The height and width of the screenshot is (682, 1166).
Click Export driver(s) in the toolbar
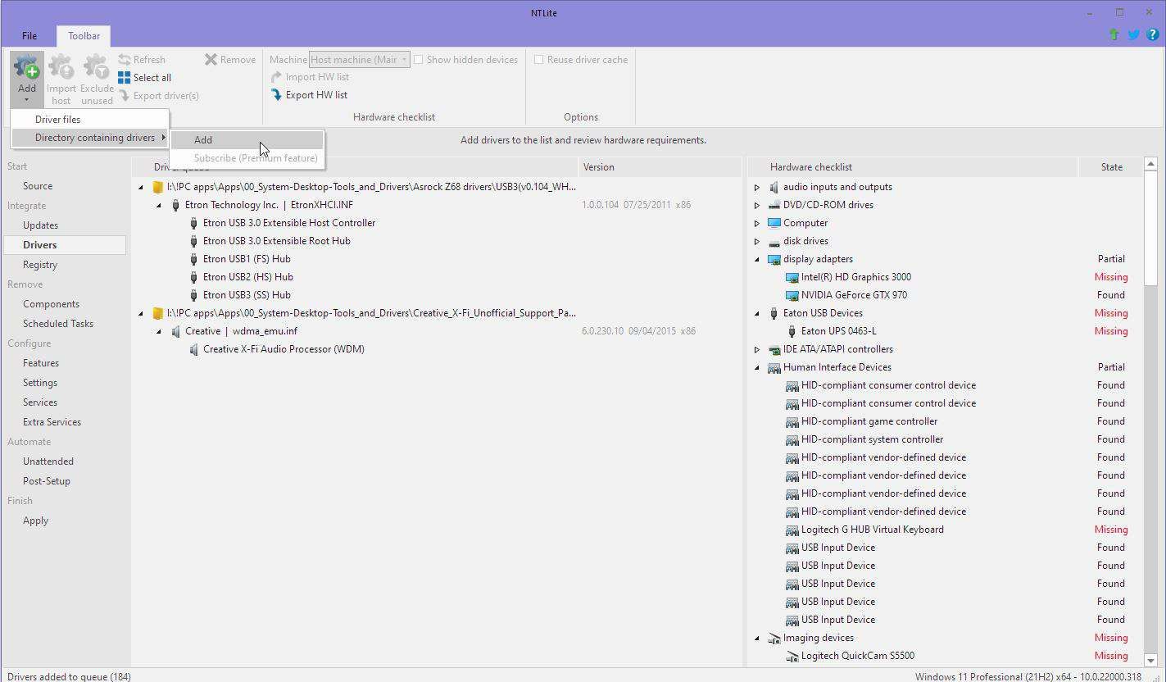[x=158, y=96]
